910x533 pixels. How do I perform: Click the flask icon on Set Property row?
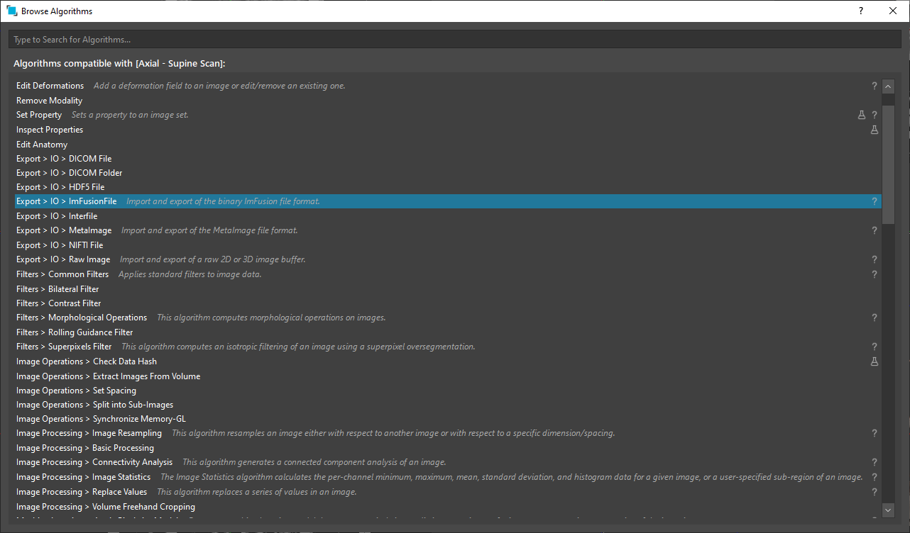862,115
